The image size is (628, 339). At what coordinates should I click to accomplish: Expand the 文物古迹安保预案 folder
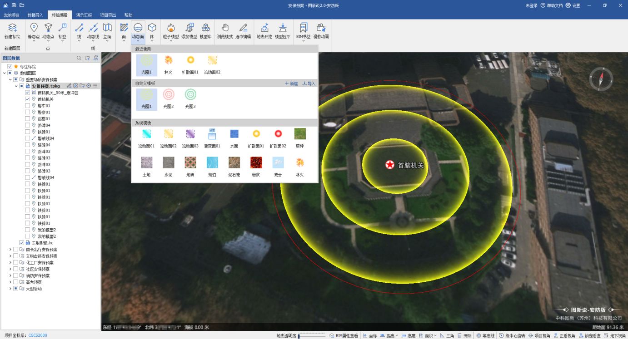click(10, 256)
